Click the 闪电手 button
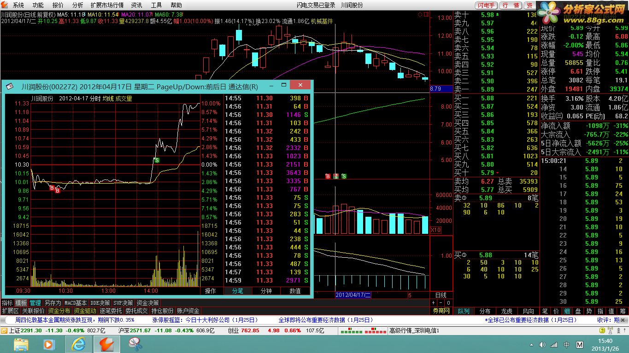Image resolution: width=629 pixels, height=353 pixels. 486,5
